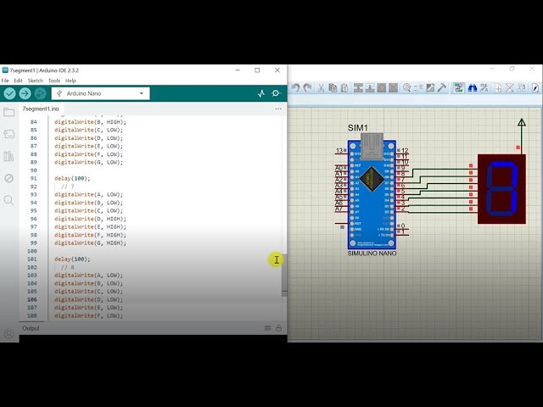Click pin 12 label on Nano board
543x407 pixels.
pos(405,151)
